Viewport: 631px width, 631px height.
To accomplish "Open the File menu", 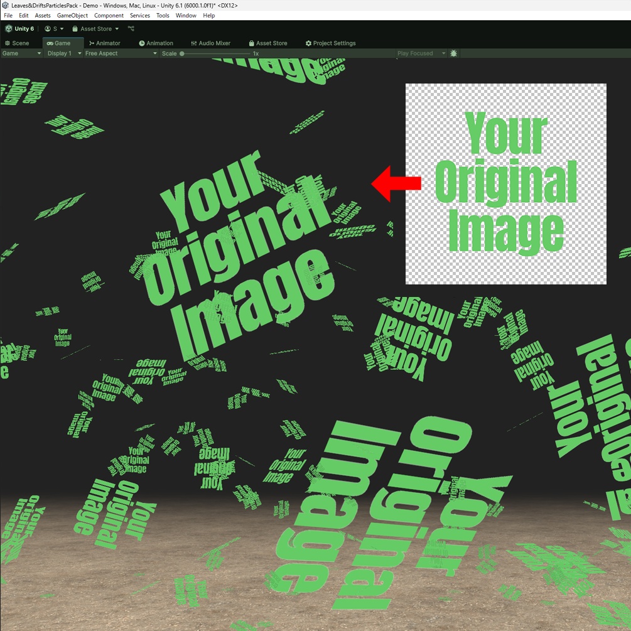I will click(8, 15).
